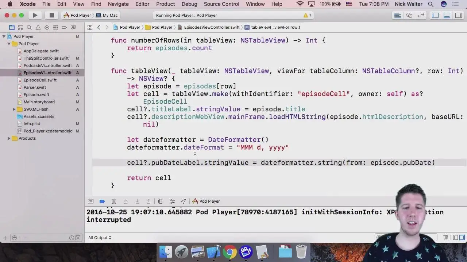Open the Breakpoint navigator

pos(64,27)
